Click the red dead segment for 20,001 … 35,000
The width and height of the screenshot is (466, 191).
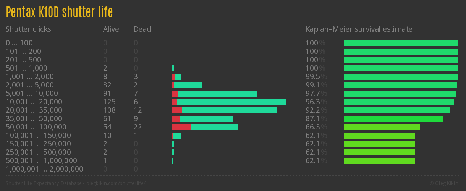pyautogui.click(x=177, y=110)
